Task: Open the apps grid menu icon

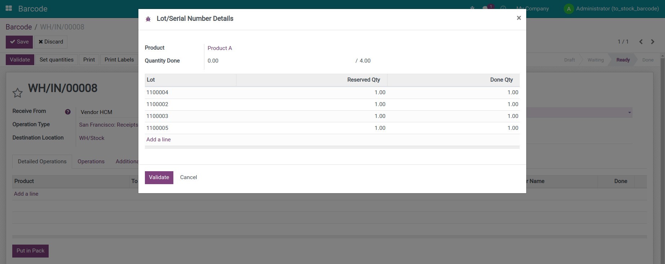Action: click(x=9, y=8)
